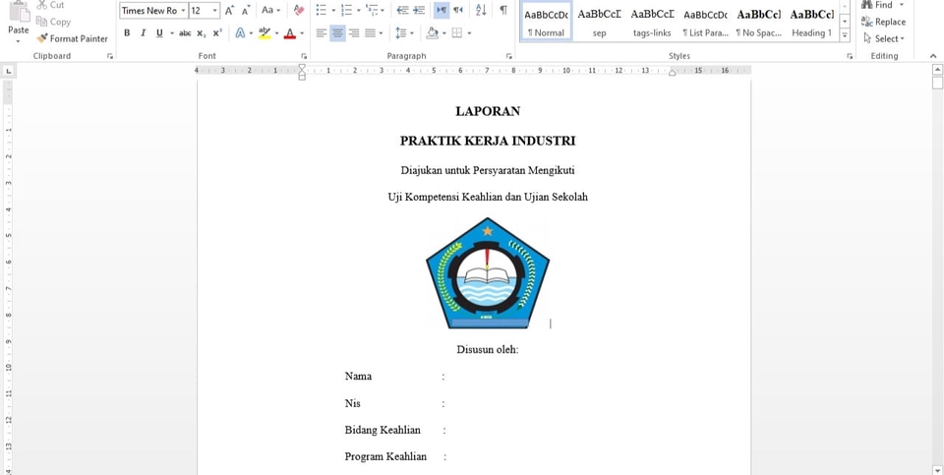Justify the paragraph text
The height and width of the screenshot is (475, 944).
(371, 33)
